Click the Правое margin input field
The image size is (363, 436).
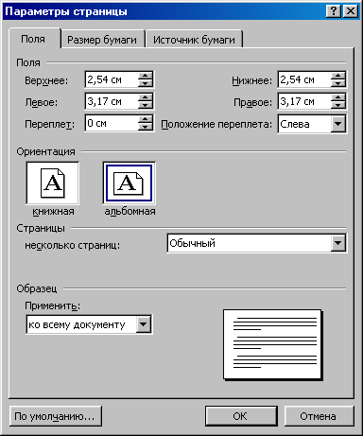[x=304, y=101]
